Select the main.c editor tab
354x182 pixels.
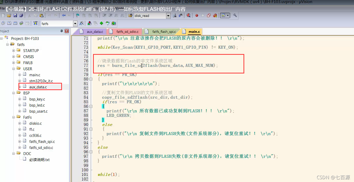[191, 32]
